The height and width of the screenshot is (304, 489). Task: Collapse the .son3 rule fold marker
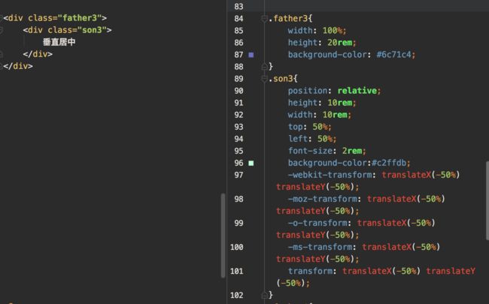[x=264, y=79]
